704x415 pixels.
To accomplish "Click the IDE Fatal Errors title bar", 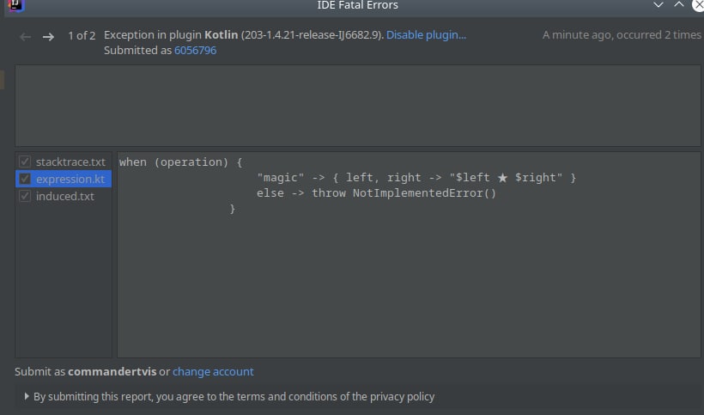I will click(x=357, y=5).
